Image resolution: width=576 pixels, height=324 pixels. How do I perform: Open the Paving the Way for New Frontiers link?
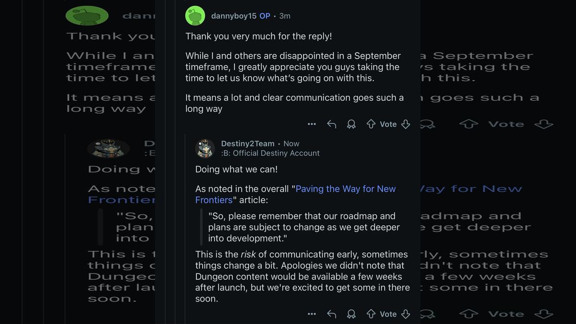[346, 189]
